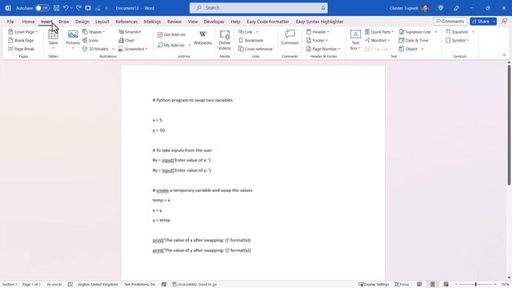Insert Date & Time
The width and height of the screenshot is (512, 288).
tap(414, 41)
